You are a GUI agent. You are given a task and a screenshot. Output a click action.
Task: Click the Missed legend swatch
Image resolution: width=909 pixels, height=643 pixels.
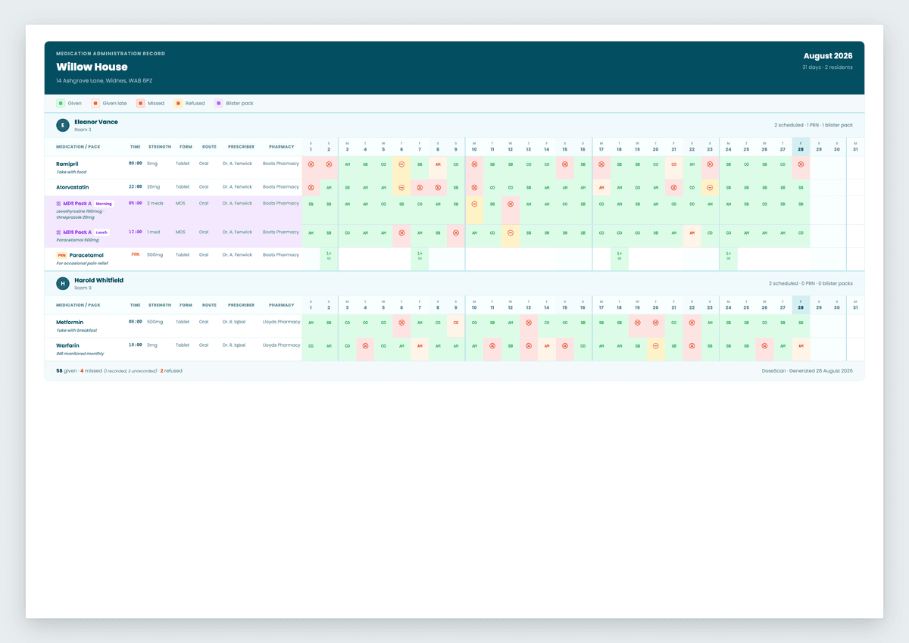[x=140, y=103]
